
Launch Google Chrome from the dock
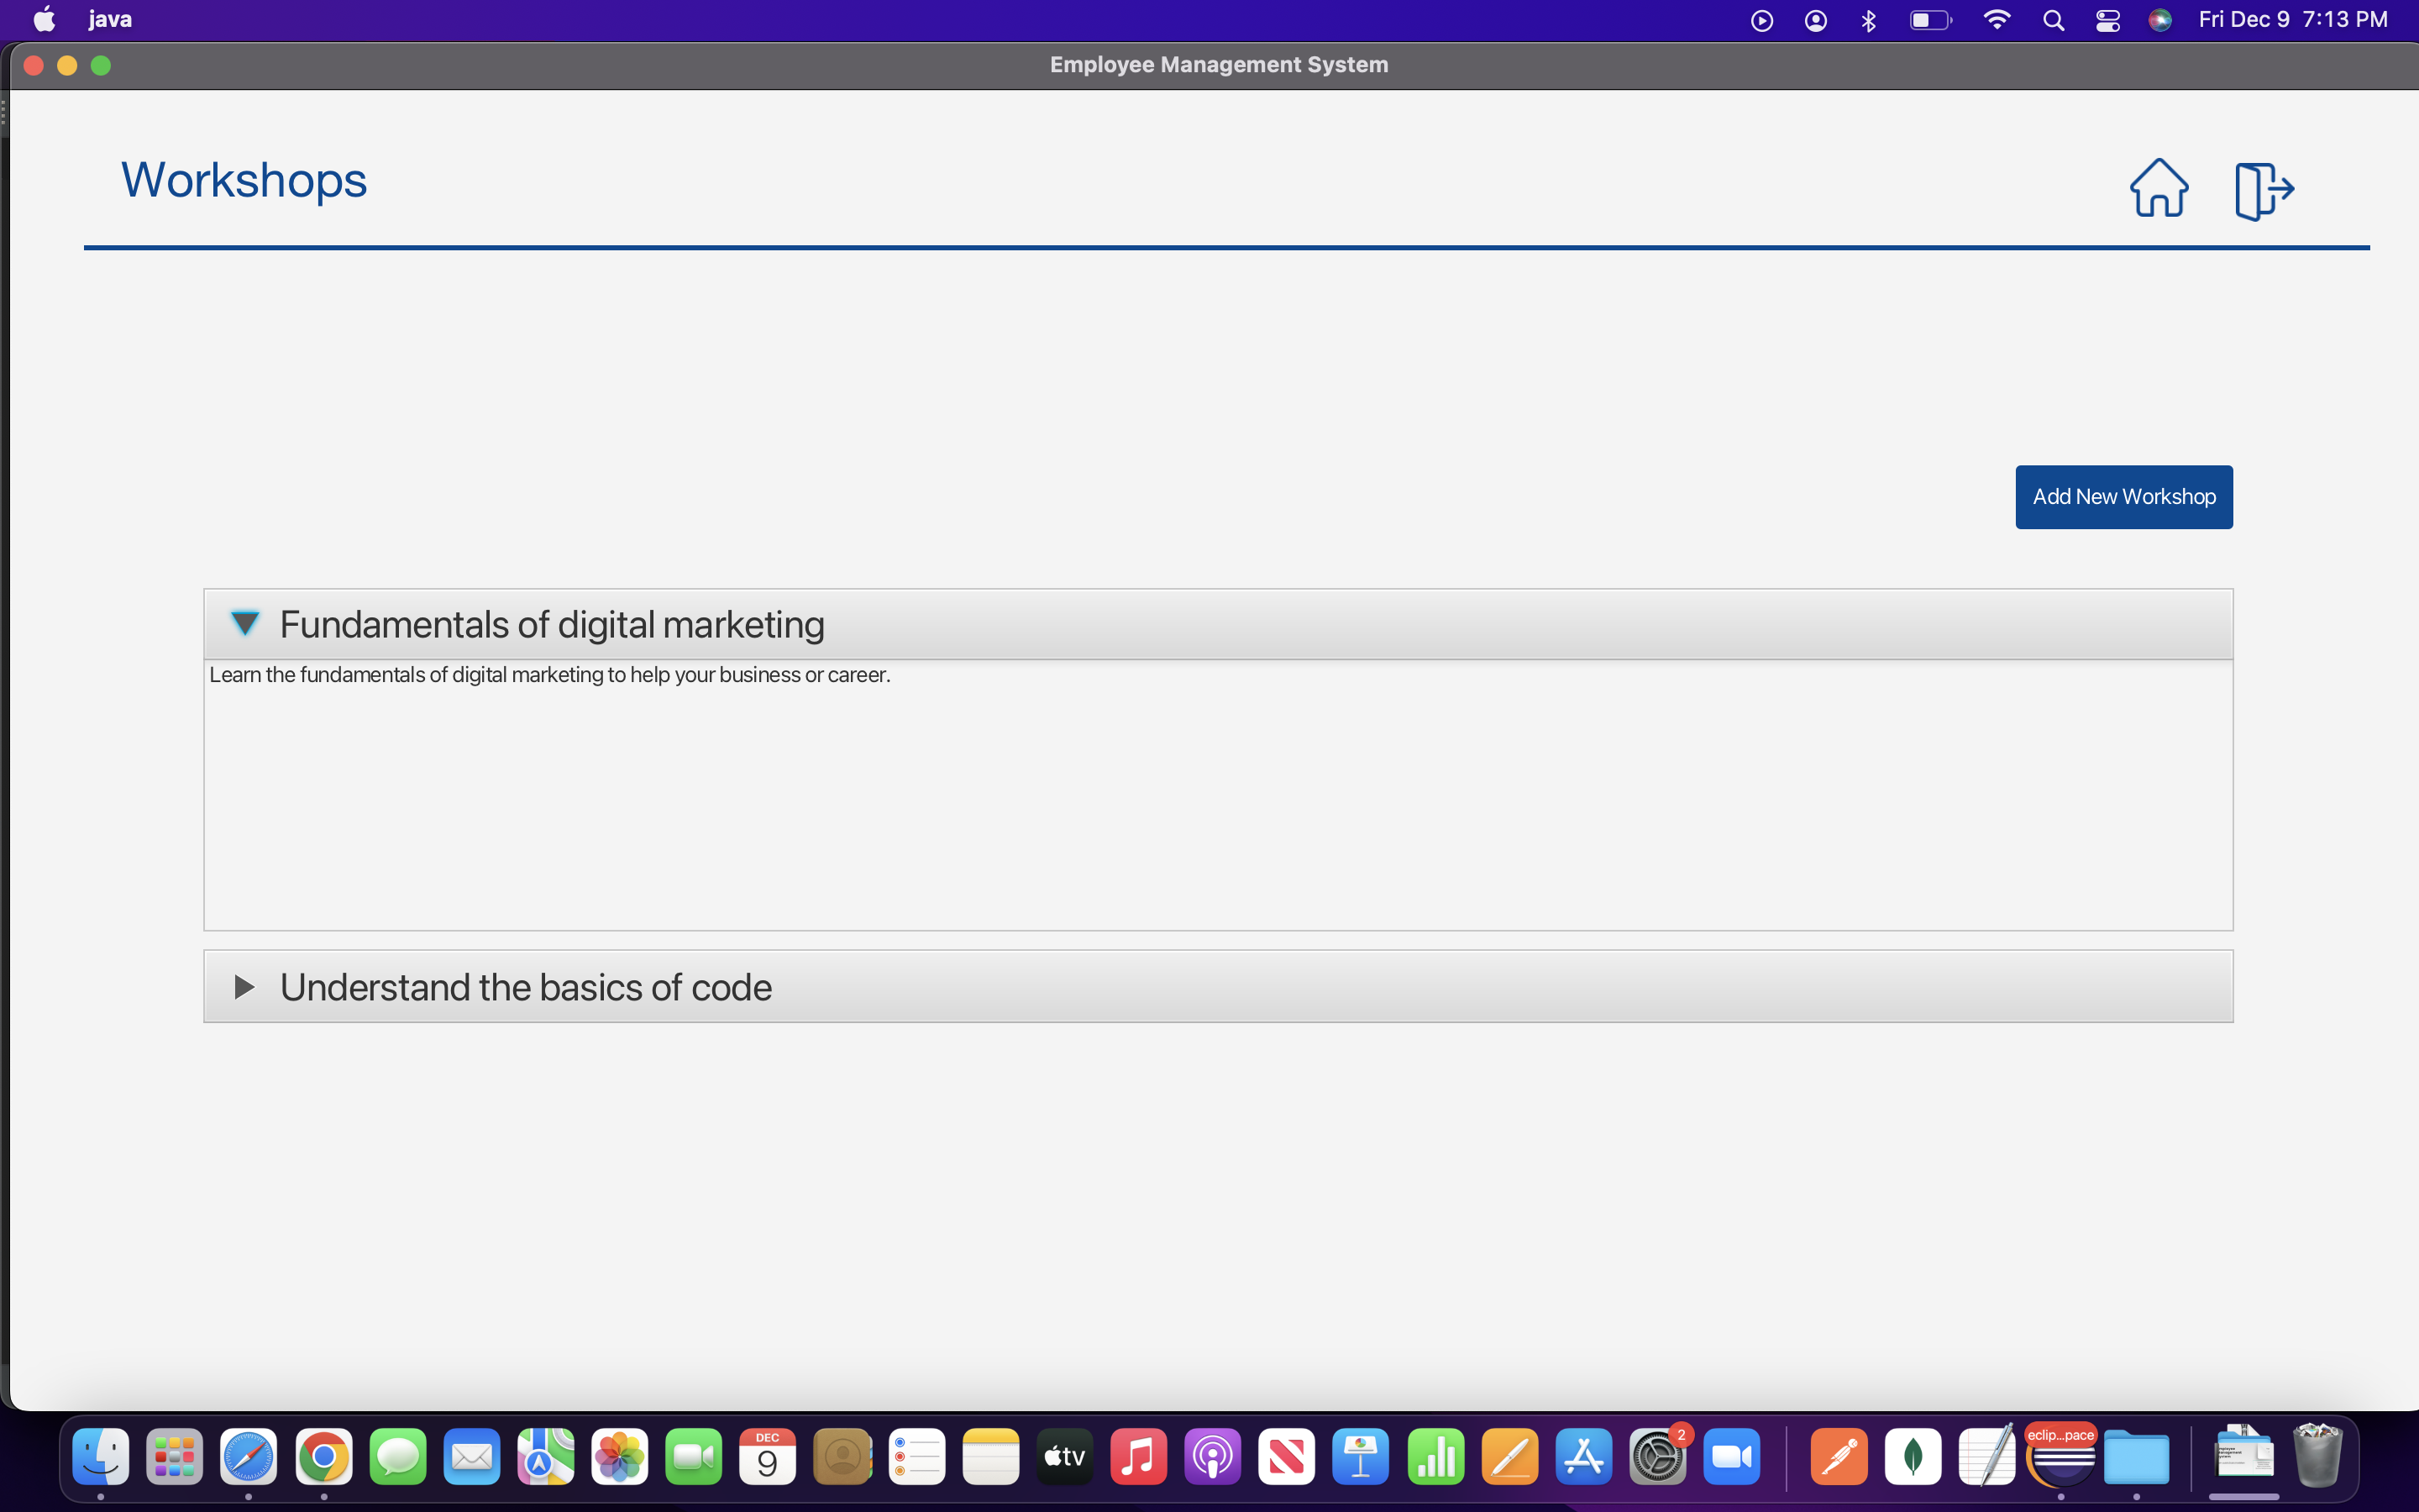324,1457
